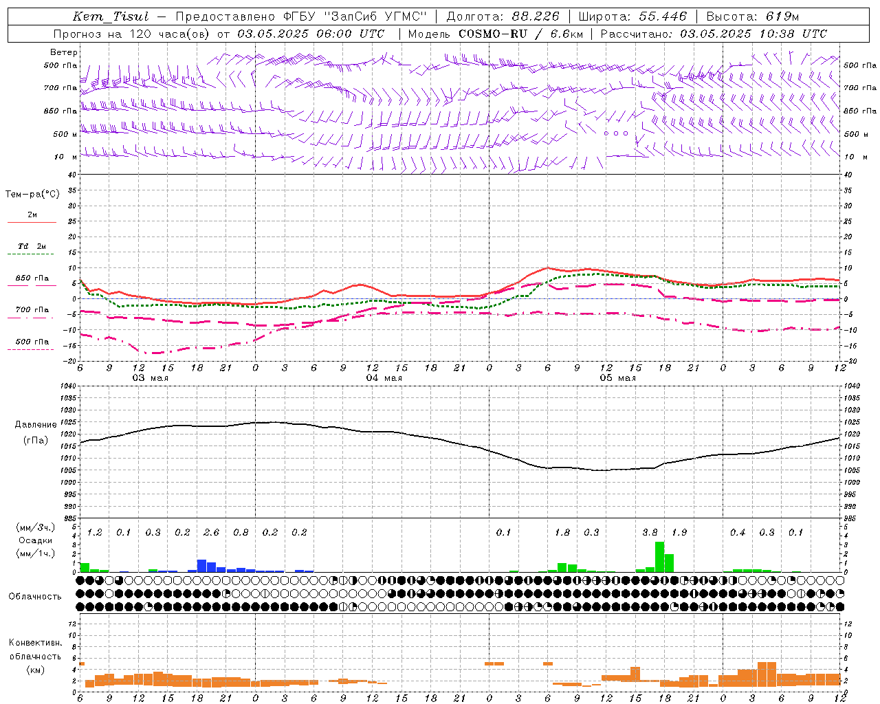The width and height of the screenshot is (880, 704).
Task: Click the 0.4 precipitation value
Action: click(738, 532)
